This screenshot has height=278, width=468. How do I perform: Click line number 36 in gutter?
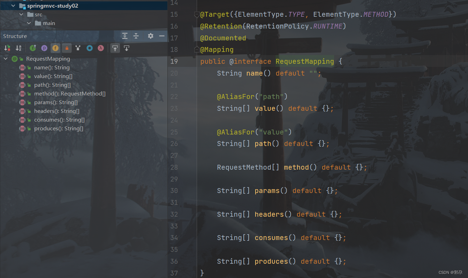click(x=174, y=261)
